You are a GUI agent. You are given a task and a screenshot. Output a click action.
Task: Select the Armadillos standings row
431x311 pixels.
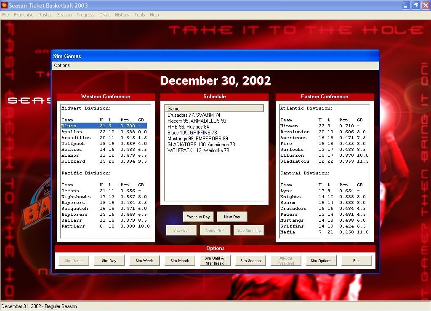point(104,138)
